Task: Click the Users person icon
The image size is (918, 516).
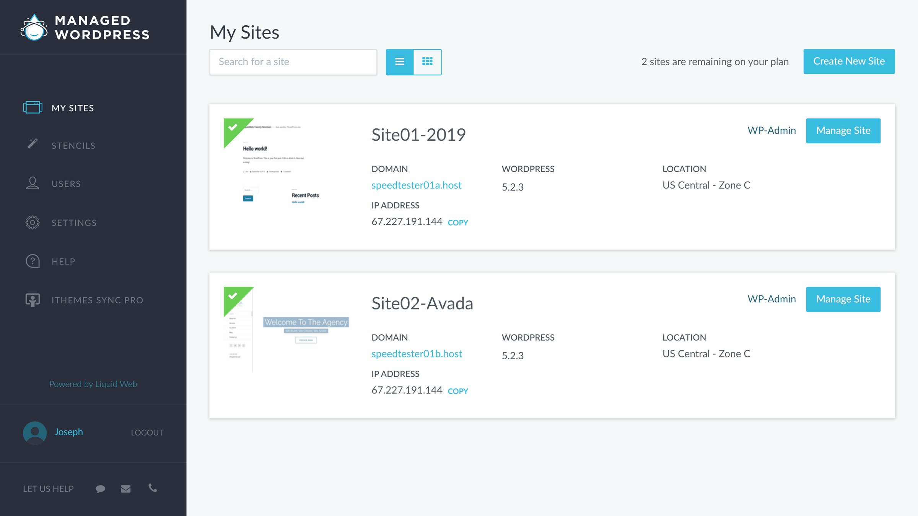Action: click(33, 183)
